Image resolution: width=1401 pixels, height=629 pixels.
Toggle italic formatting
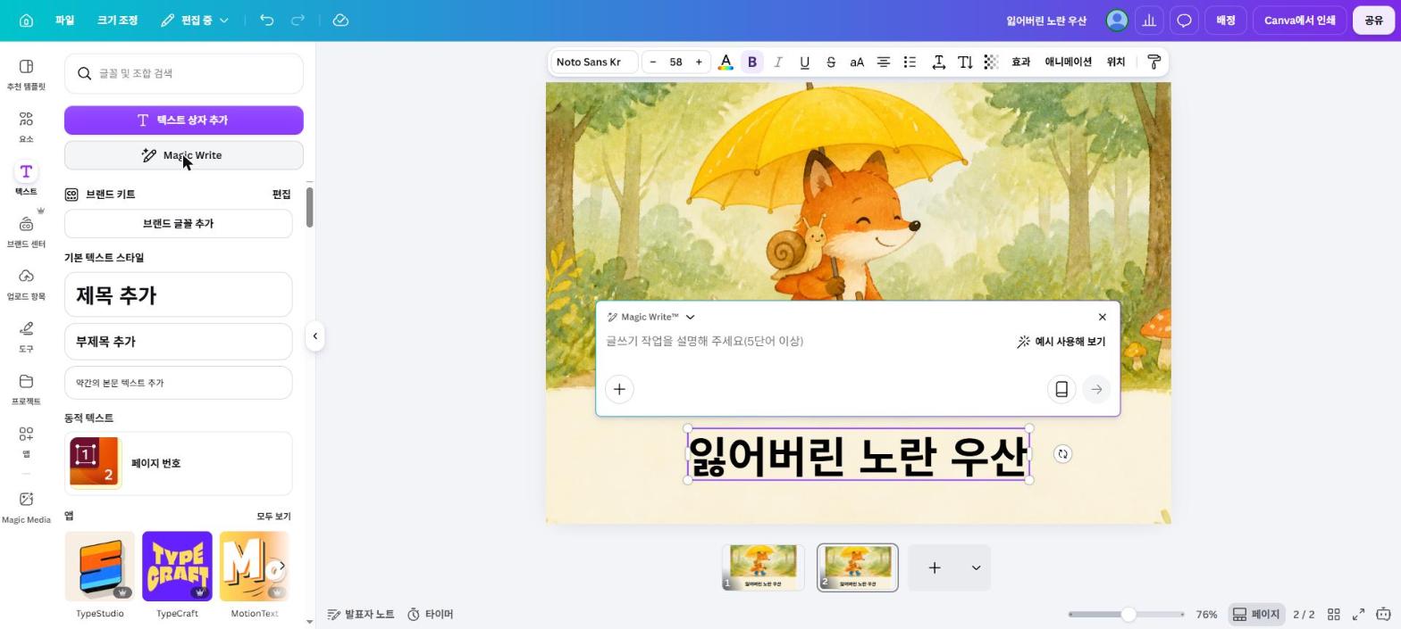coord(778,62)
